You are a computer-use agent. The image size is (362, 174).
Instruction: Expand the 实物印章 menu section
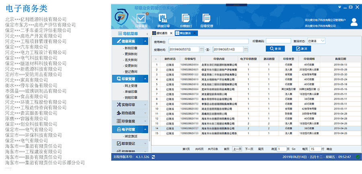130,105
